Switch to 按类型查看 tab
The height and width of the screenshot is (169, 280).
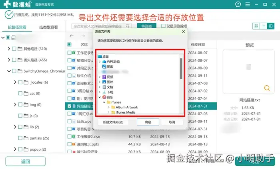pyautogui.click(x=48, y=27)
